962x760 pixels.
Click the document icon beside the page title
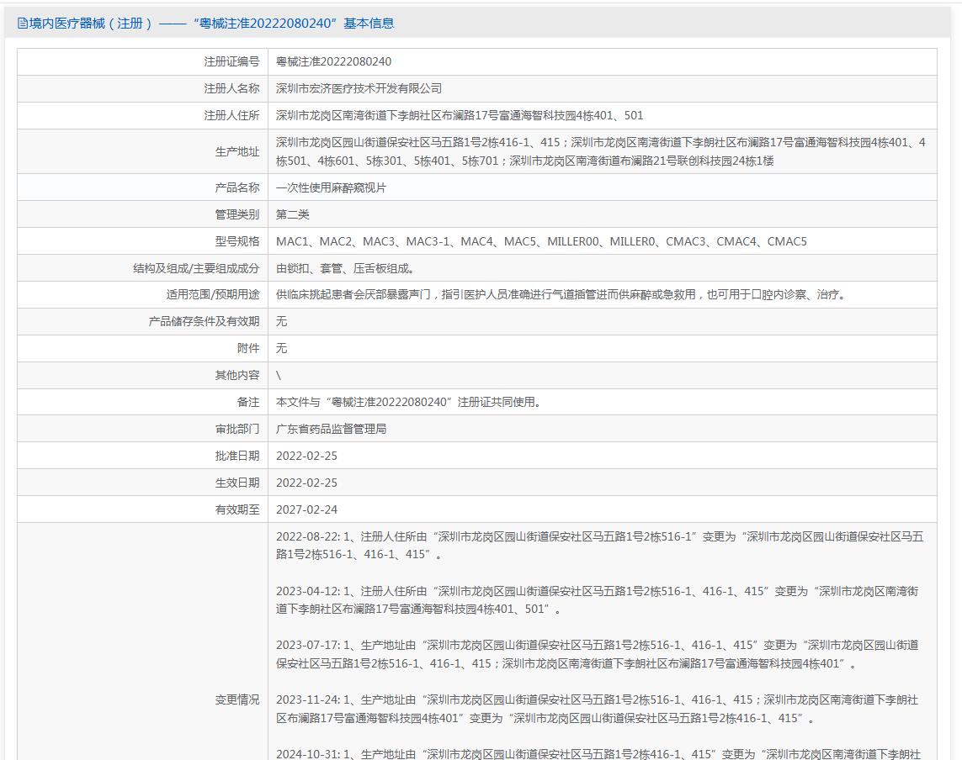click(x=22, y=24)
